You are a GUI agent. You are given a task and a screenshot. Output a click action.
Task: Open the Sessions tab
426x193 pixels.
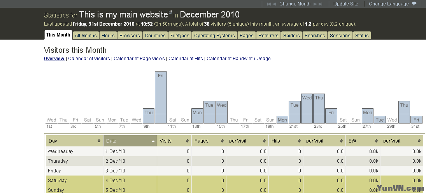(340, 35)
